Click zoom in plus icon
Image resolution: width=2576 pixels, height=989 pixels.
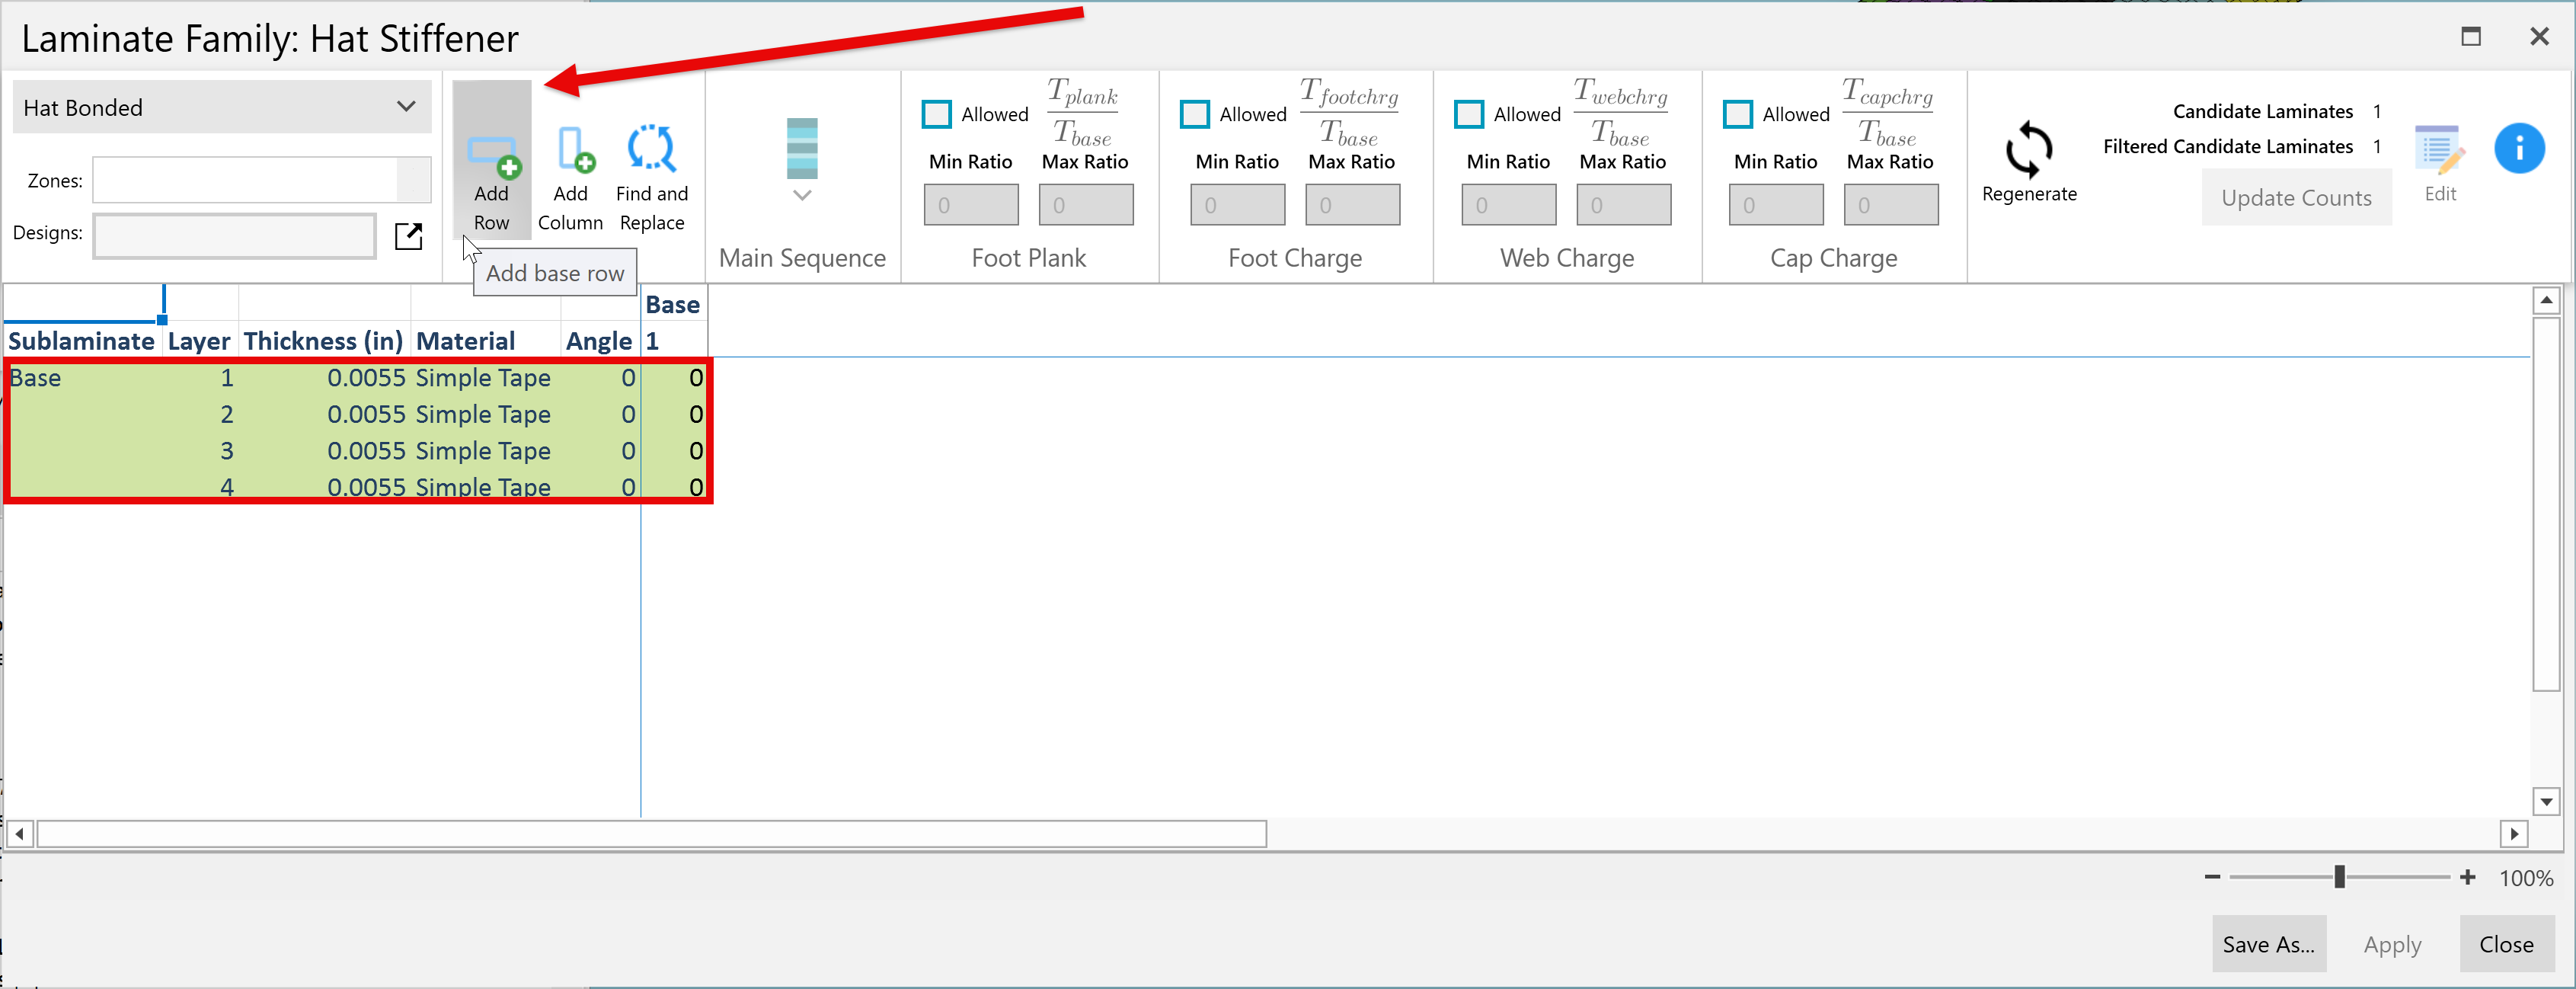[2468, 877]
